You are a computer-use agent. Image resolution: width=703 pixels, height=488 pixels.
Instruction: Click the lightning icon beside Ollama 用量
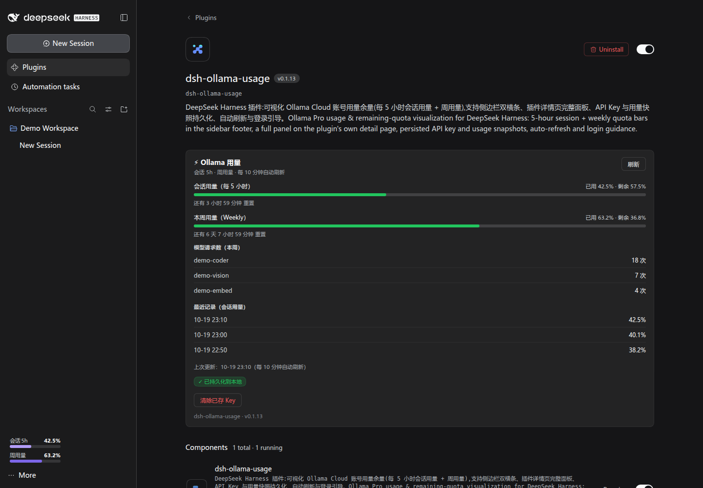pyautogui.click(x=196, y=163)
